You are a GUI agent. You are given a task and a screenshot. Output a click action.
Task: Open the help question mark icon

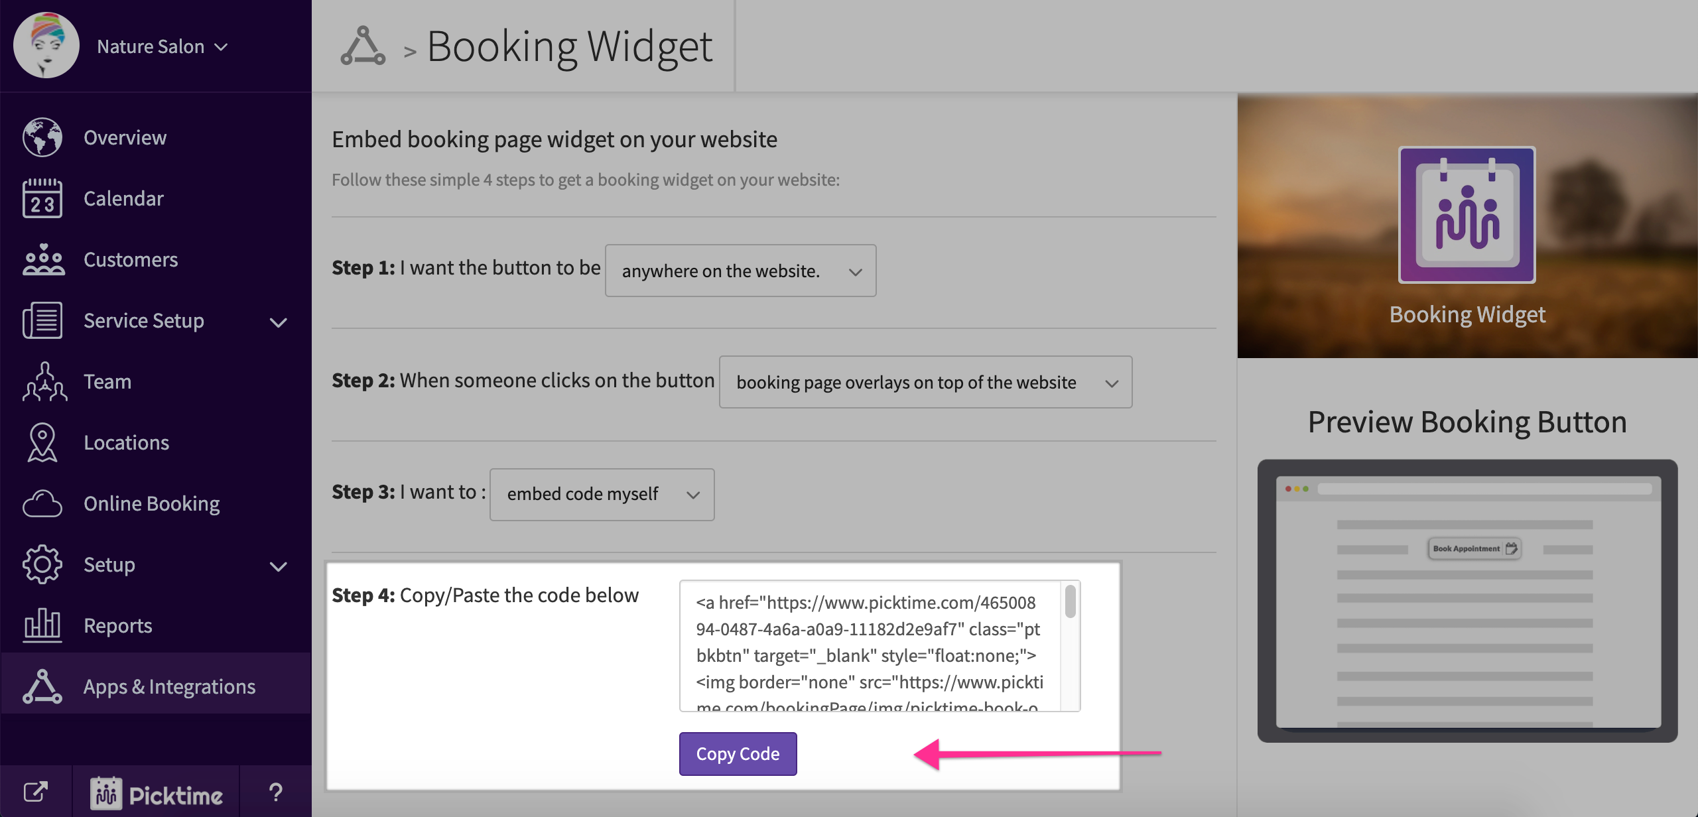(275, 792)
